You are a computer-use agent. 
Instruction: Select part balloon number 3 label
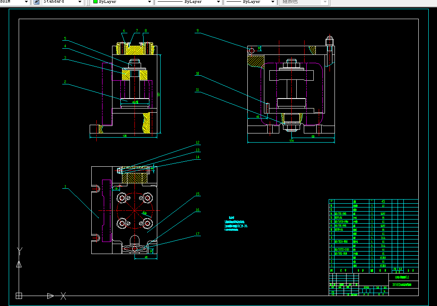click(x=65, y=58)
